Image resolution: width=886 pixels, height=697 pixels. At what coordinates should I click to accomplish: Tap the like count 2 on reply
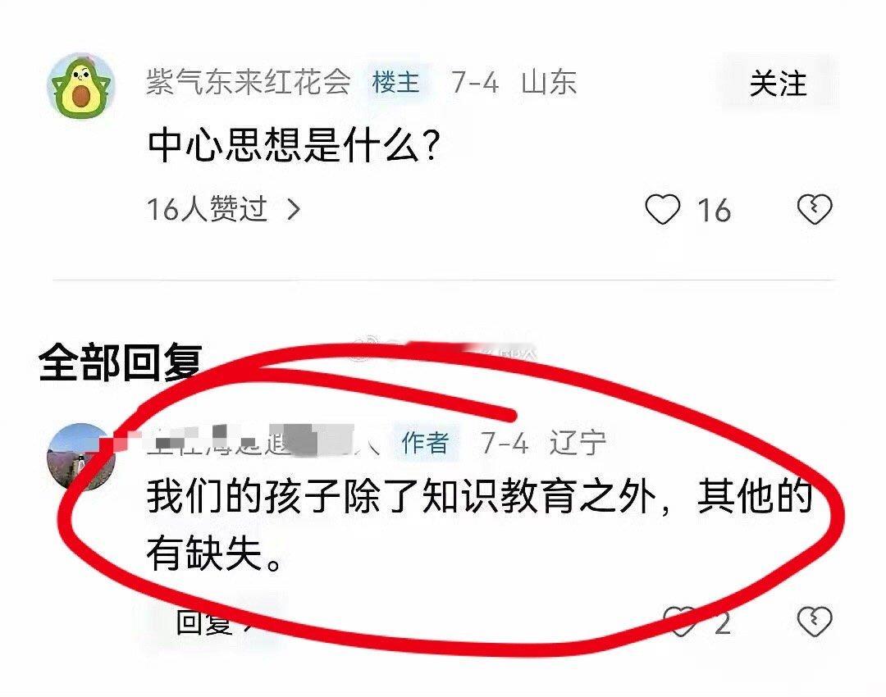pos(722,623)
